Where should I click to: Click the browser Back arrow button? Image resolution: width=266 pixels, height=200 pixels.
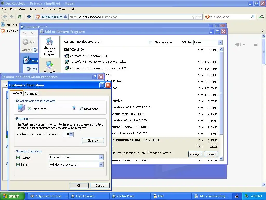5,17
